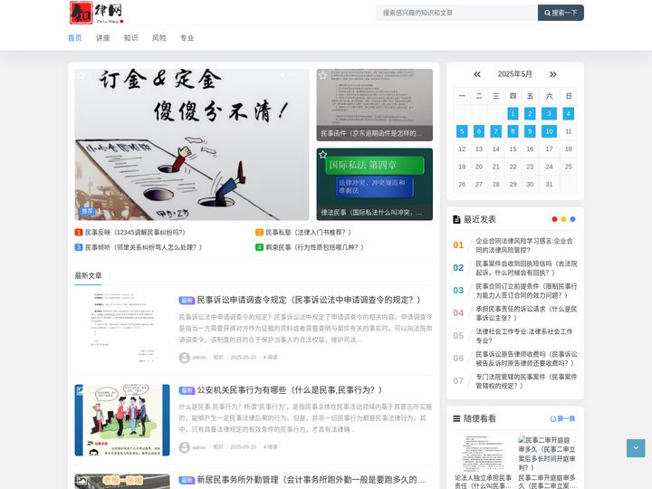652x489 pixels.
Task: Click the list icon beside 随便看看
Action: (456, 418)
